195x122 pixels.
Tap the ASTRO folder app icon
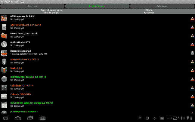[x=4, y=35]
